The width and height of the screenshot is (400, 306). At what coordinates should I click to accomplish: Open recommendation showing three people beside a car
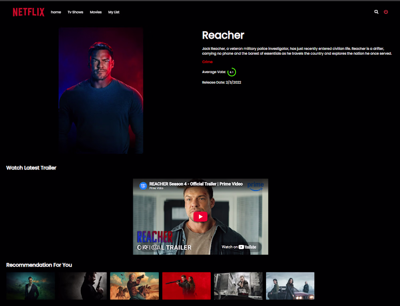(x=290, y=286)
